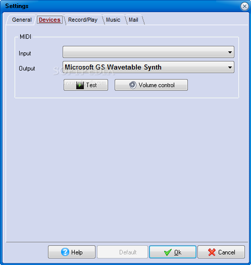Click the Help button
The height and width of the screenshot is (265, 251).
[x=72, y=252]
